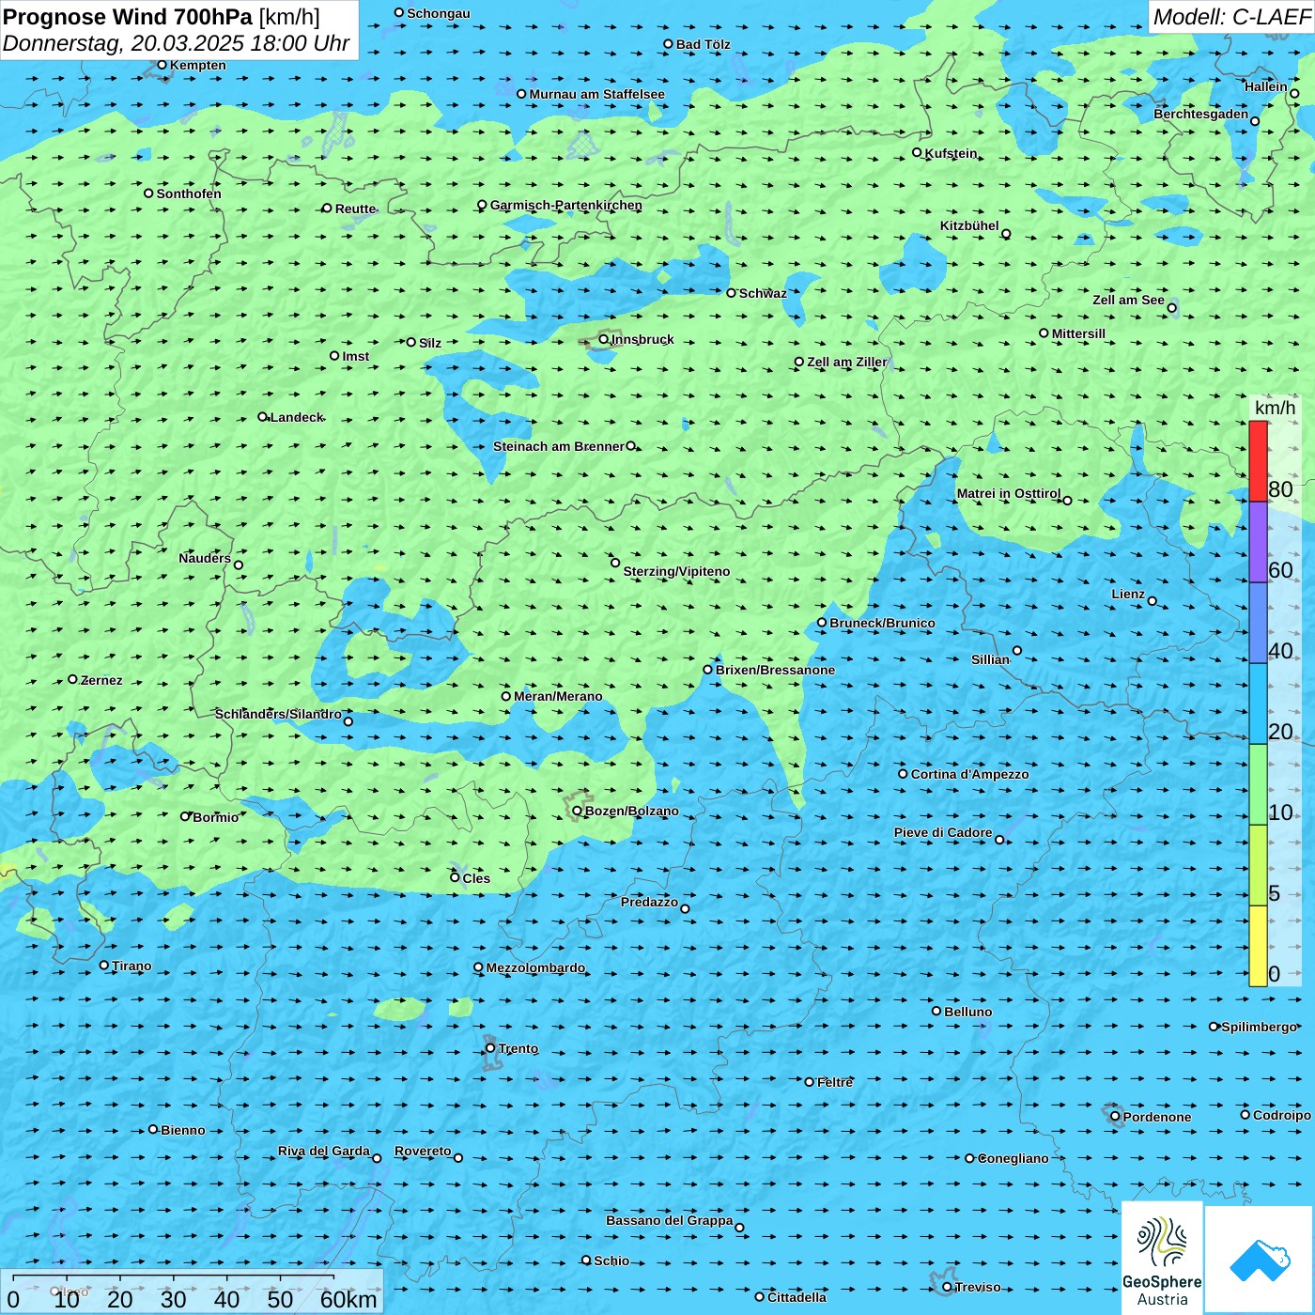Viewport: 1315px width, 1315px height.
Task: Click the 'Codroipo' label
Action: coord(1282,1115)
